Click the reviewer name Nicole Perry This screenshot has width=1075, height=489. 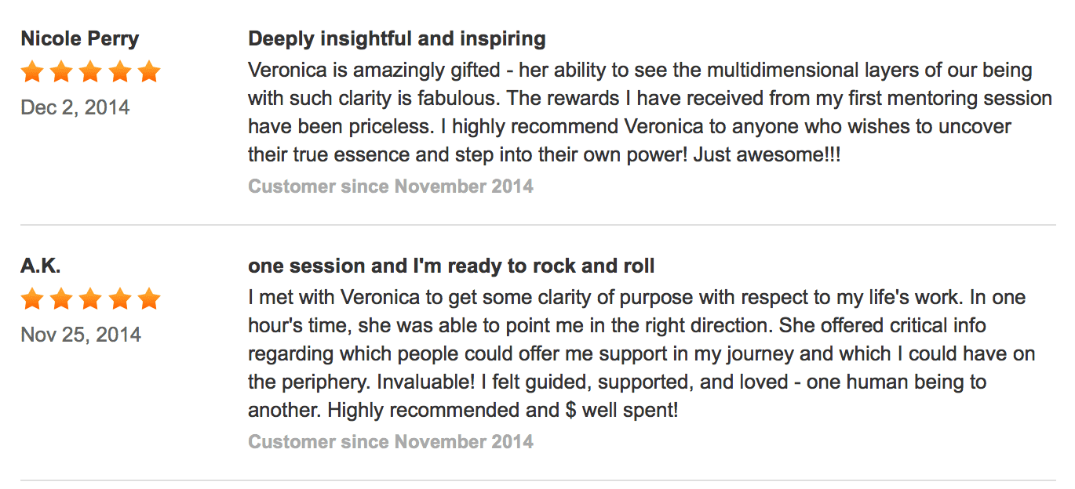click(x=80, y=39)
